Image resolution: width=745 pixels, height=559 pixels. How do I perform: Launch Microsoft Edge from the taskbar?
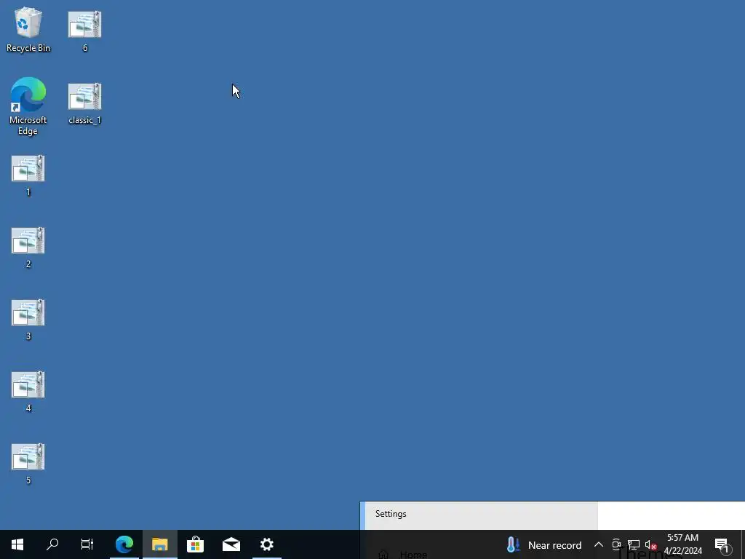[124, 544]
